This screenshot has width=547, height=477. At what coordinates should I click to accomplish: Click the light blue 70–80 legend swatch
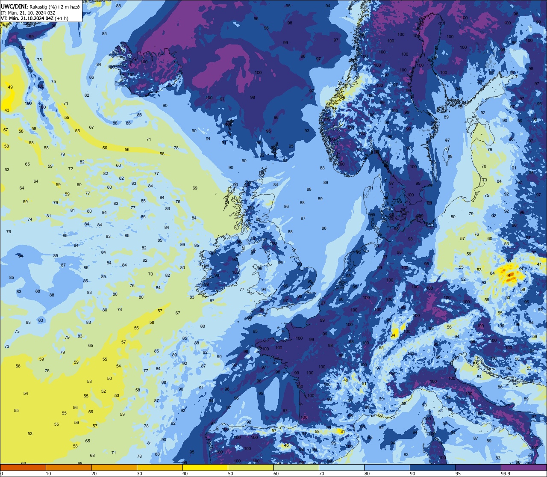pyautogui.click(x=341, y=468)
